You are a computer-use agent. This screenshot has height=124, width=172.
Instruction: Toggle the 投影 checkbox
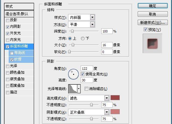click(x=7, y=20)
